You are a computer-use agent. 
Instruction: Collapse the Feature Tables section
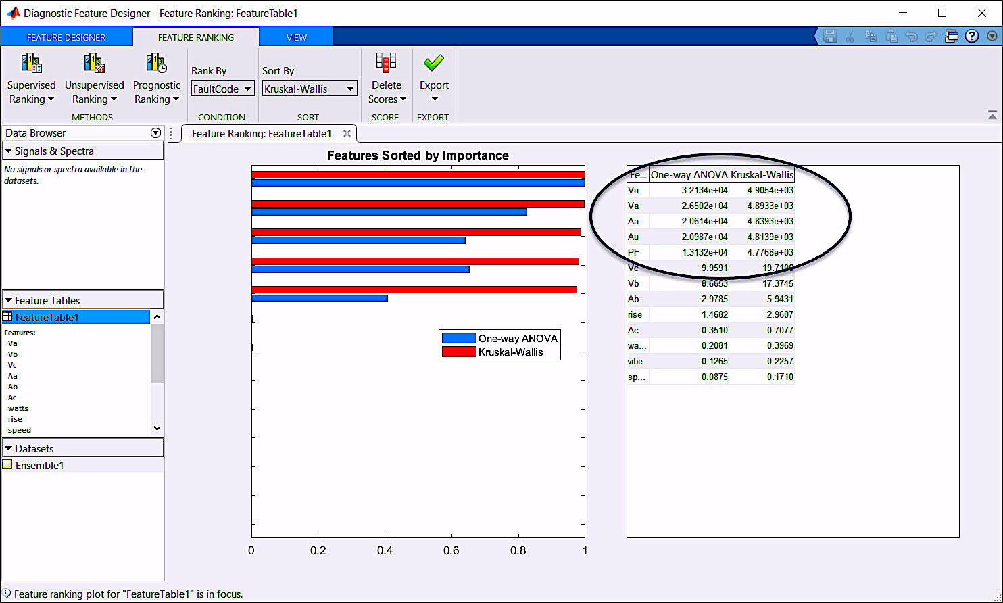[x=9, y=301]
